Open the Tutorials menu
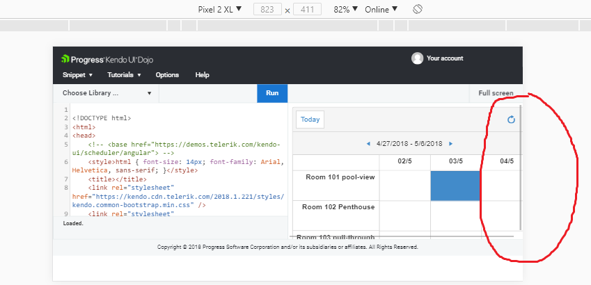Viewport: 591px width, 285px height. (124, 75)
